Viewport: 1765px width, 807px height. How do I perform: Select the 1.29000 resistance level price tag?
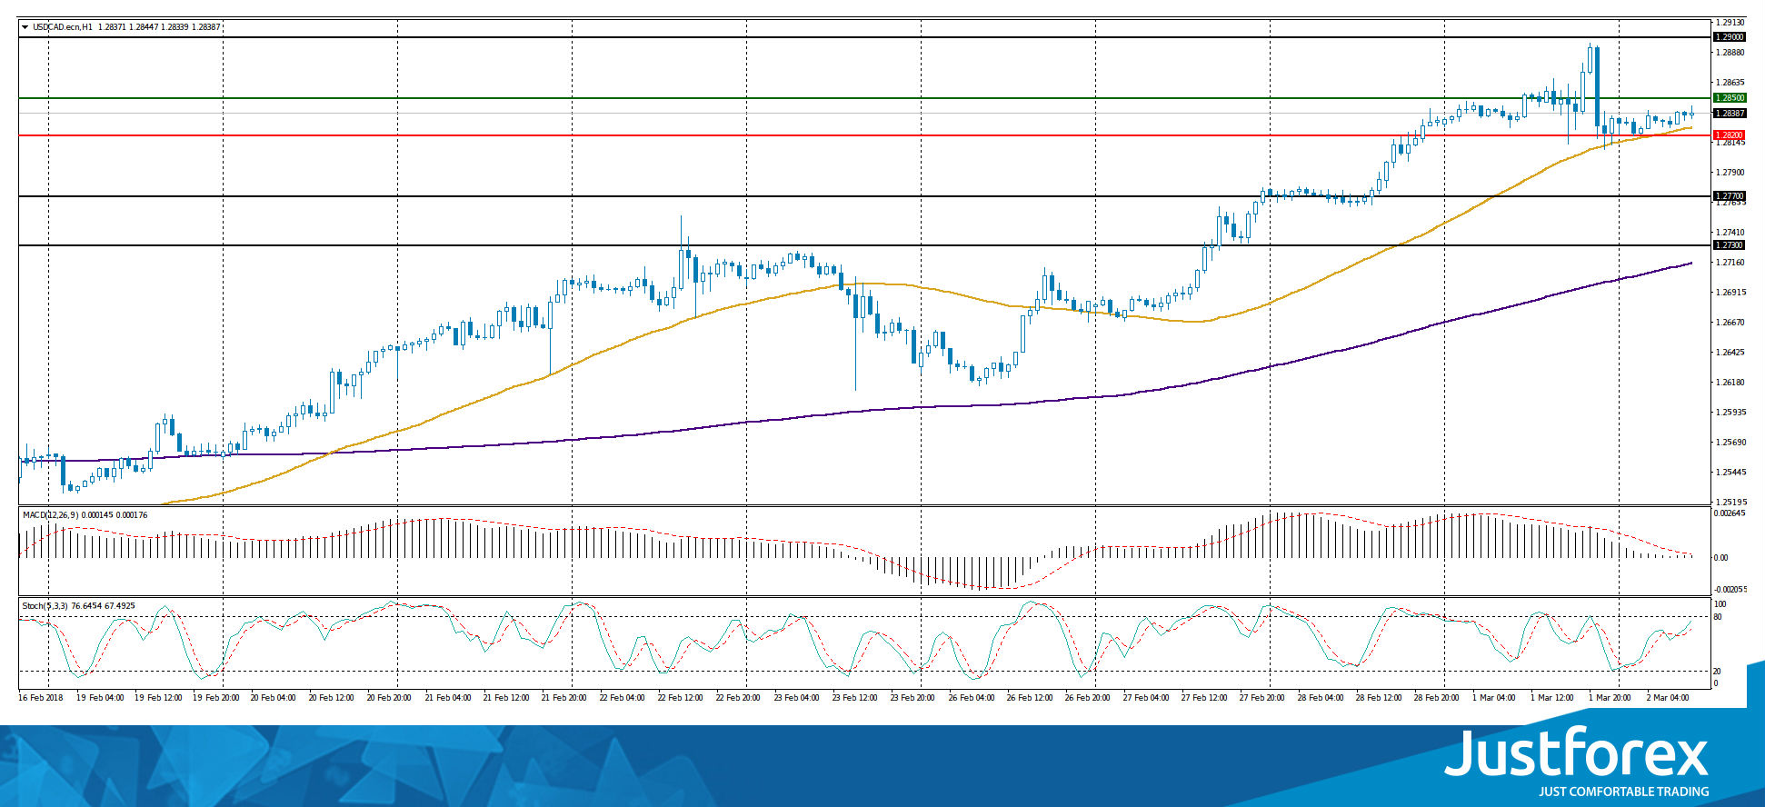(x=1729, y=37)
